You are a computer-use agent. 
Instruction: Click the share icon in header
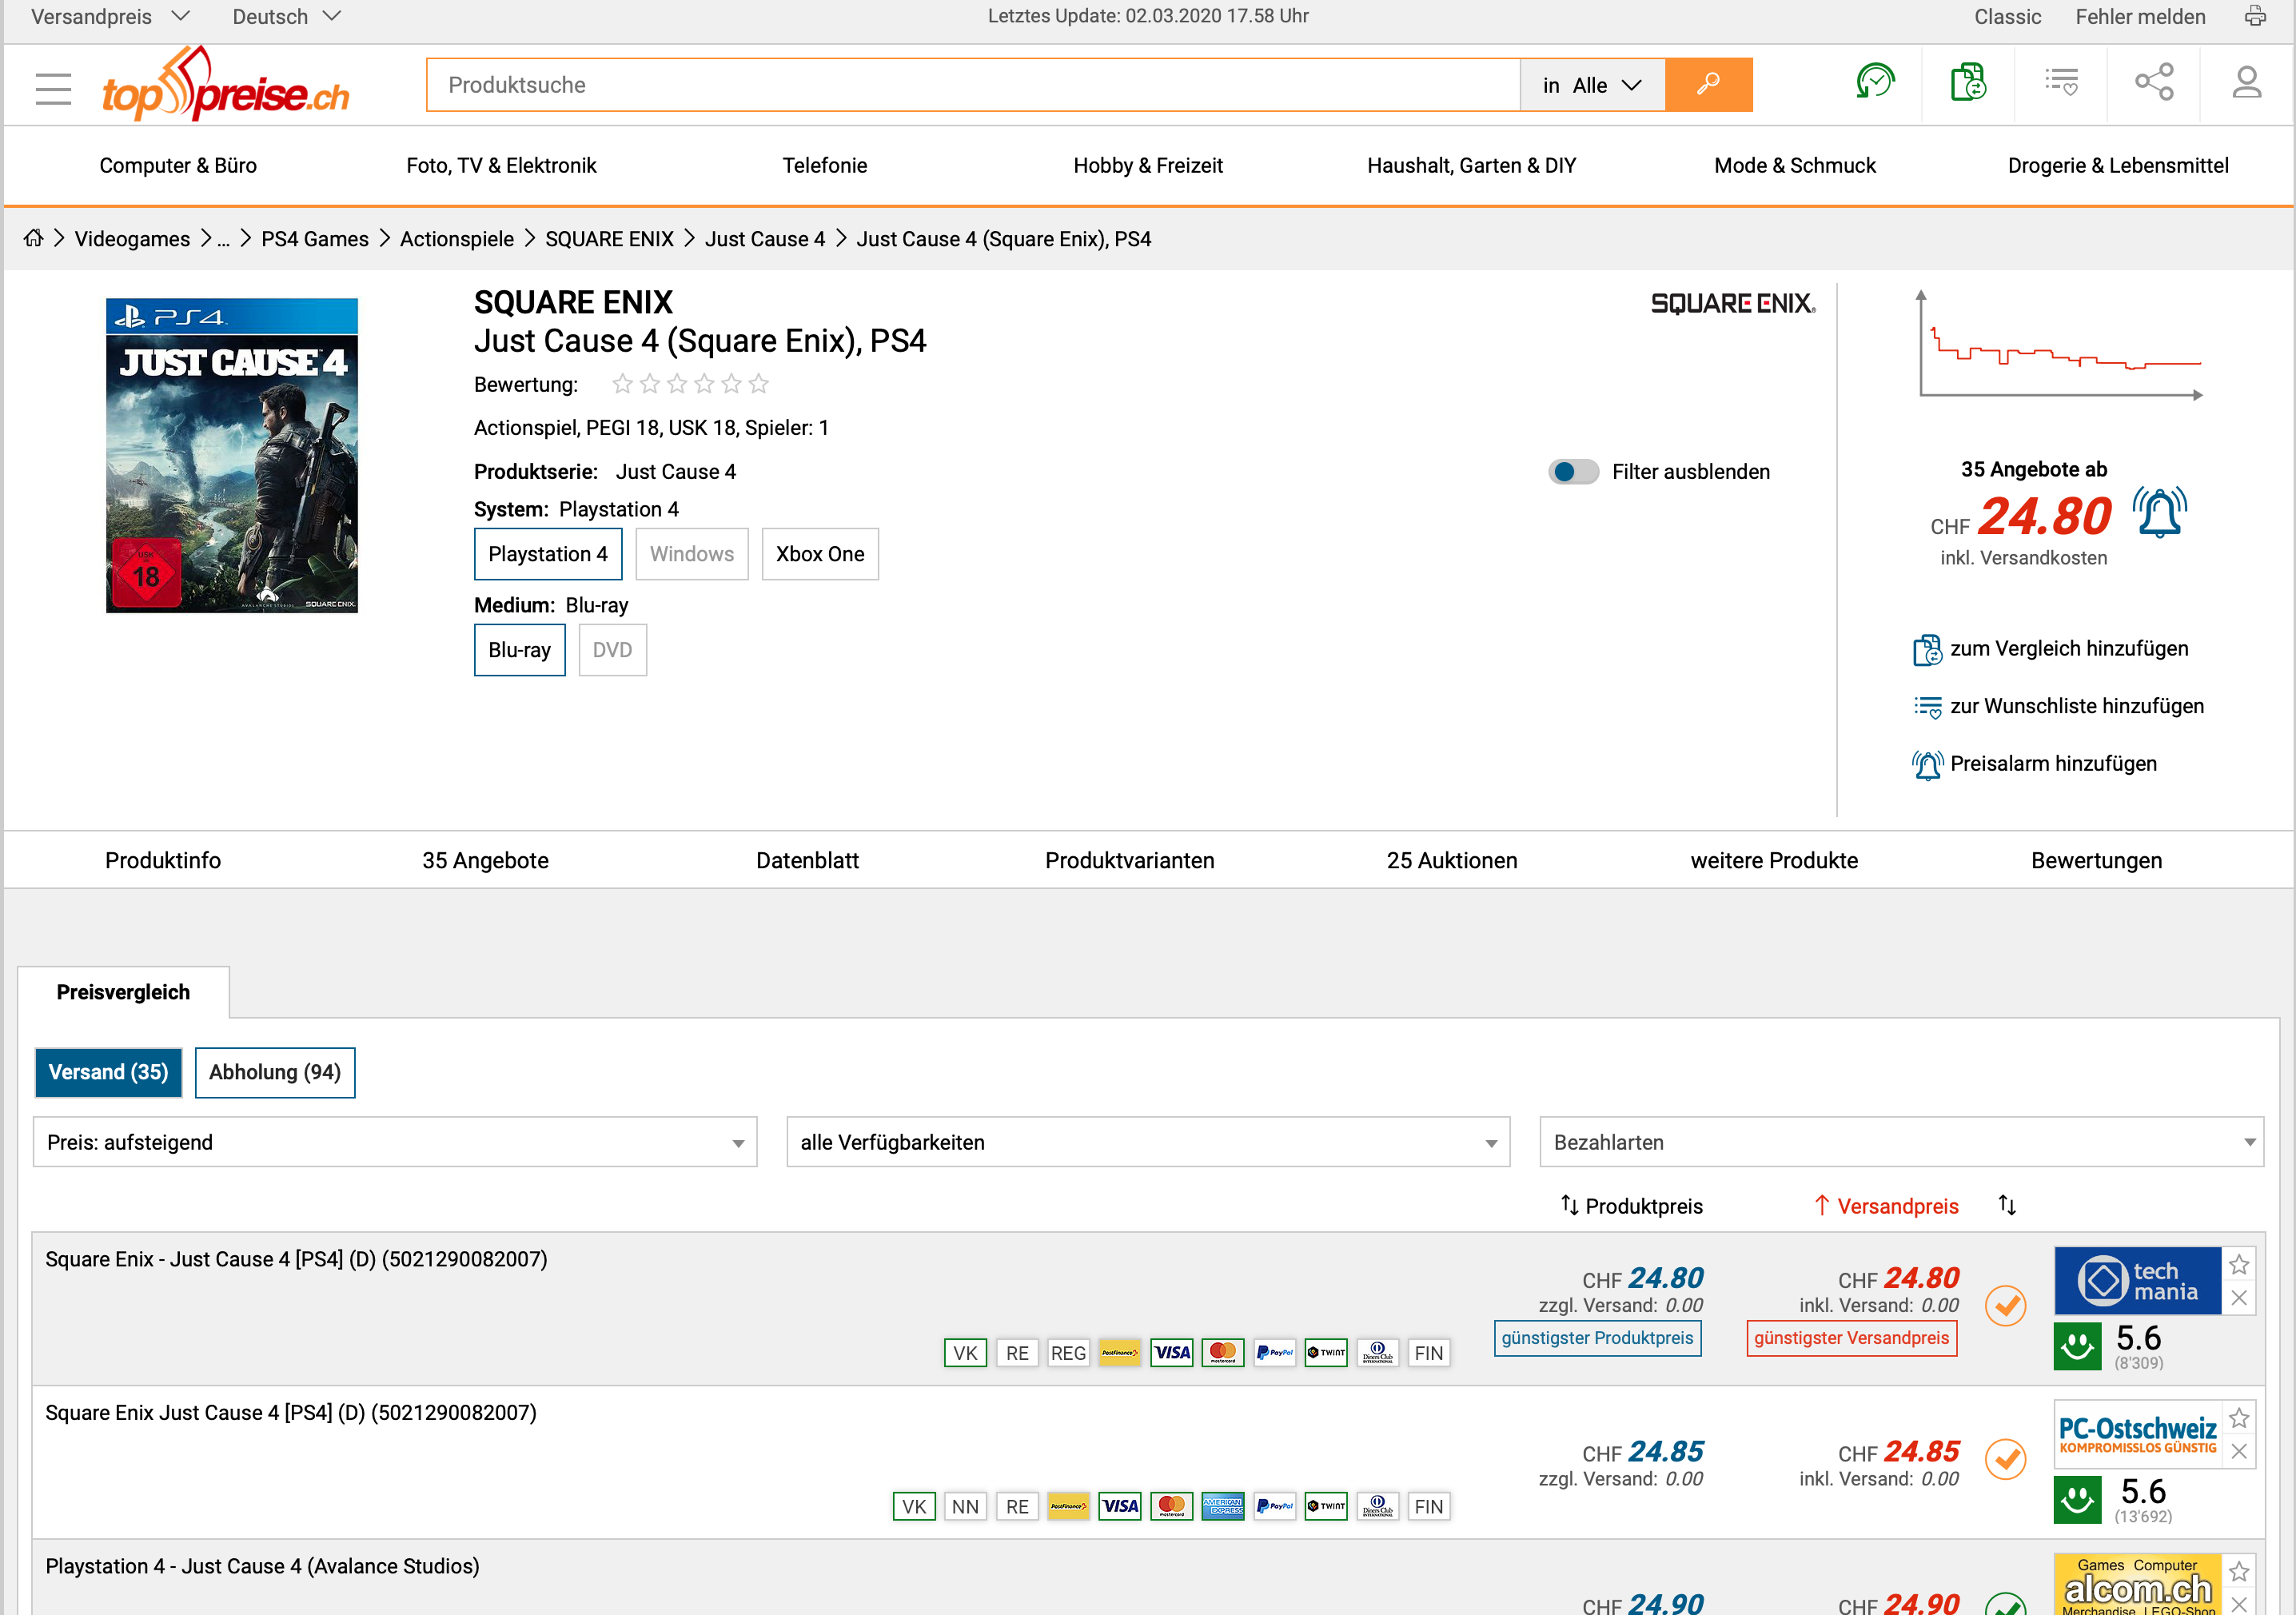pos(2154,83)
